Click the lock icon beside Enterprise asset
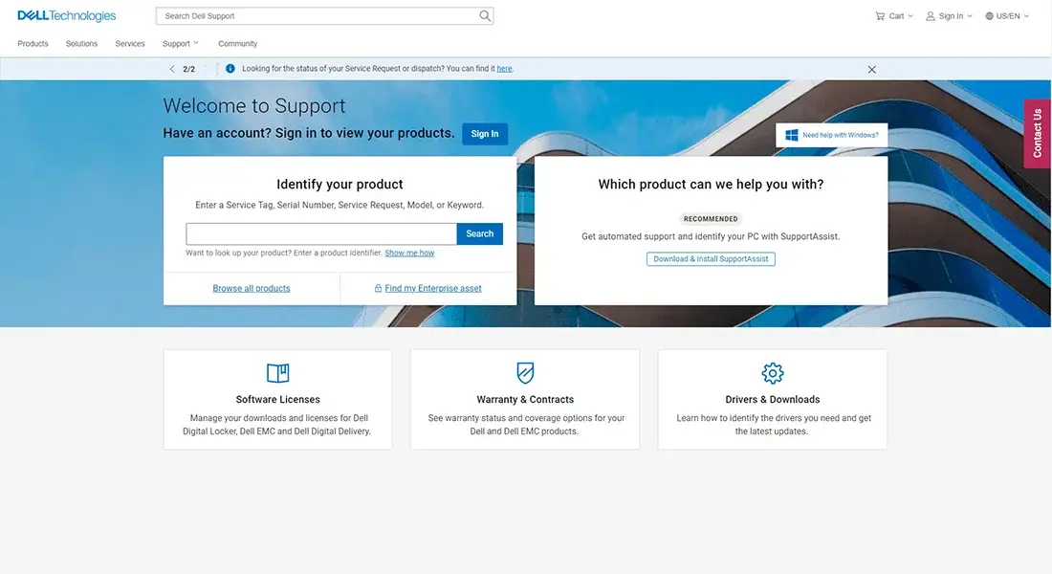Image resolution: width=1052 pixels, height=574 pixels. (378, 288)
